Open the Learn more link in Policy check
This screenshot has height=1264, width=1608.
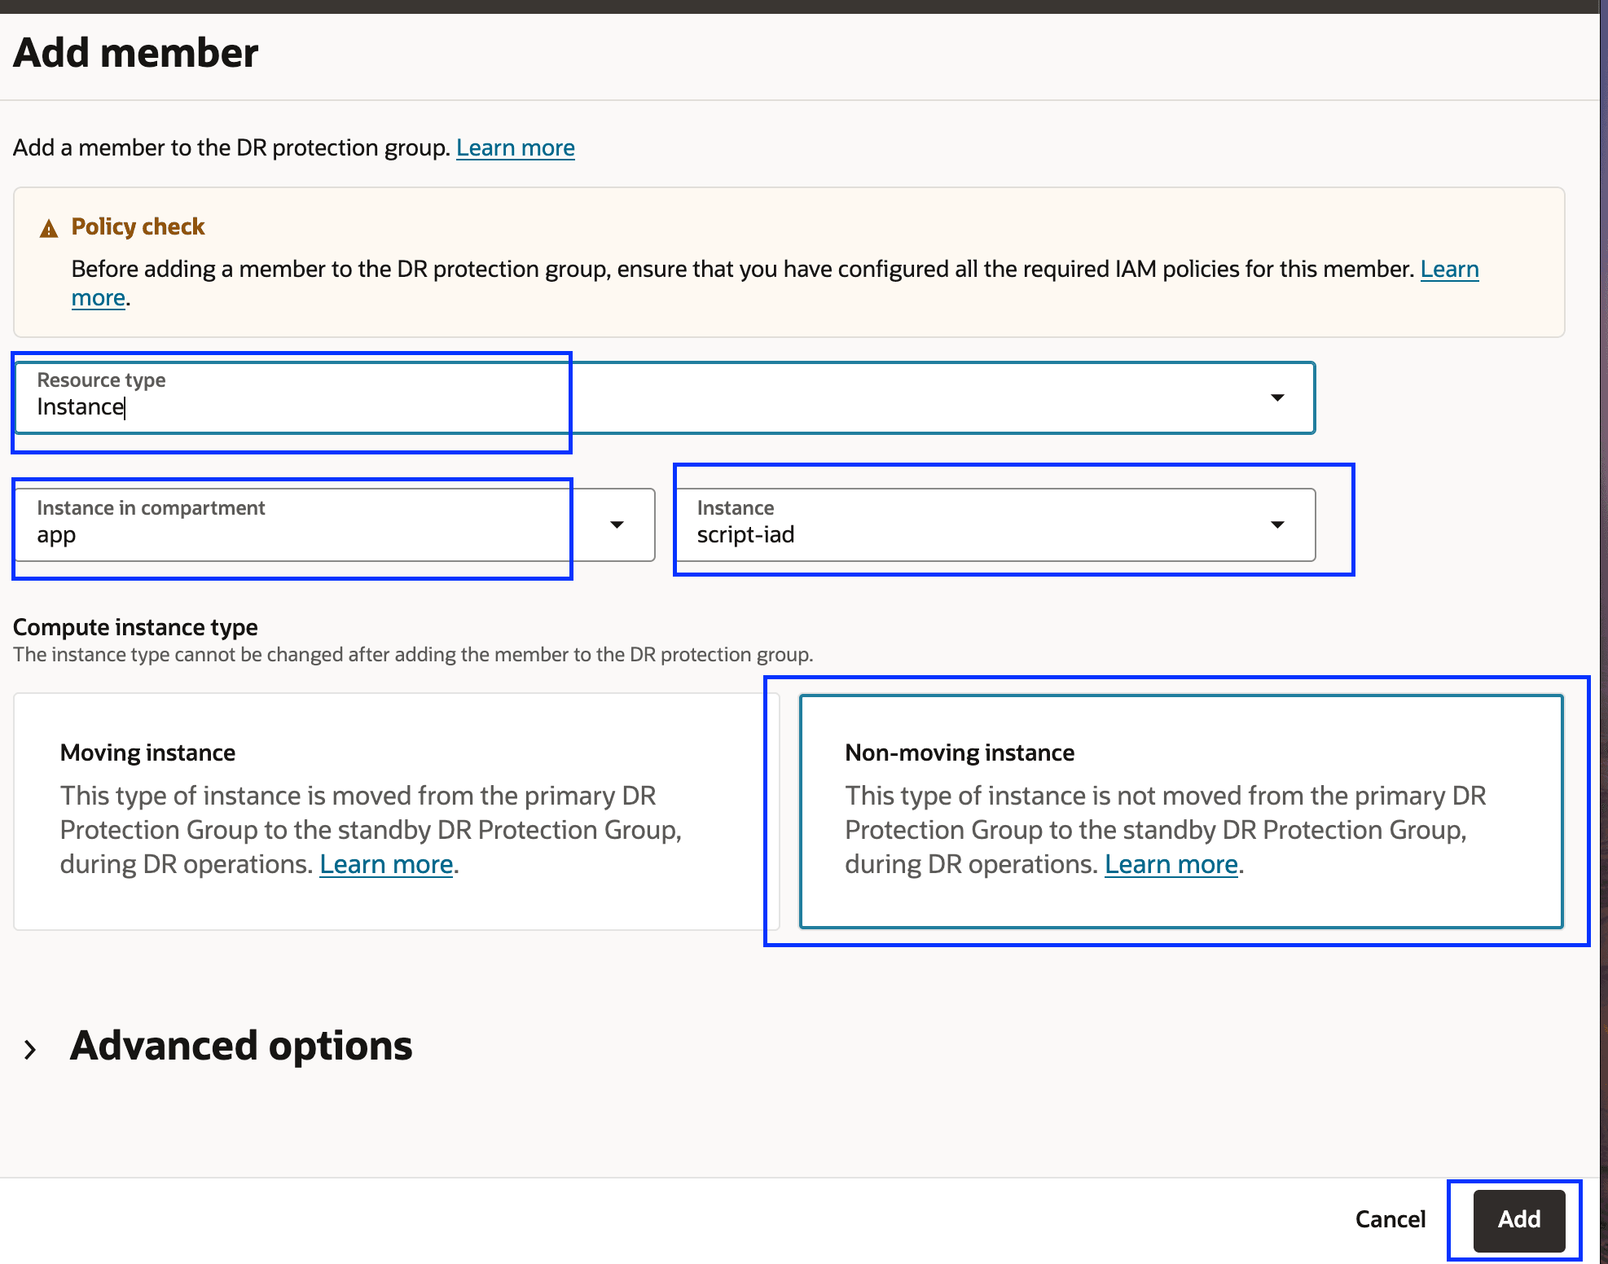click(x=1449, y=270)
